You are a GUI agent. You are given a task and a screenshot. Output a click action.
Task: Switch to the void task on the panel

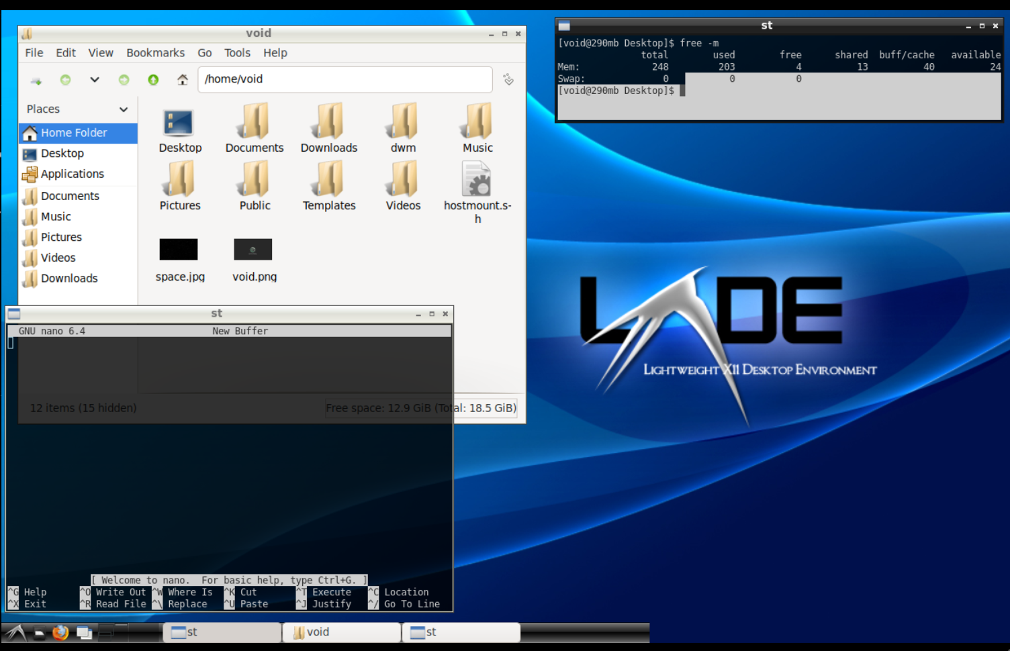pos(342,632)
